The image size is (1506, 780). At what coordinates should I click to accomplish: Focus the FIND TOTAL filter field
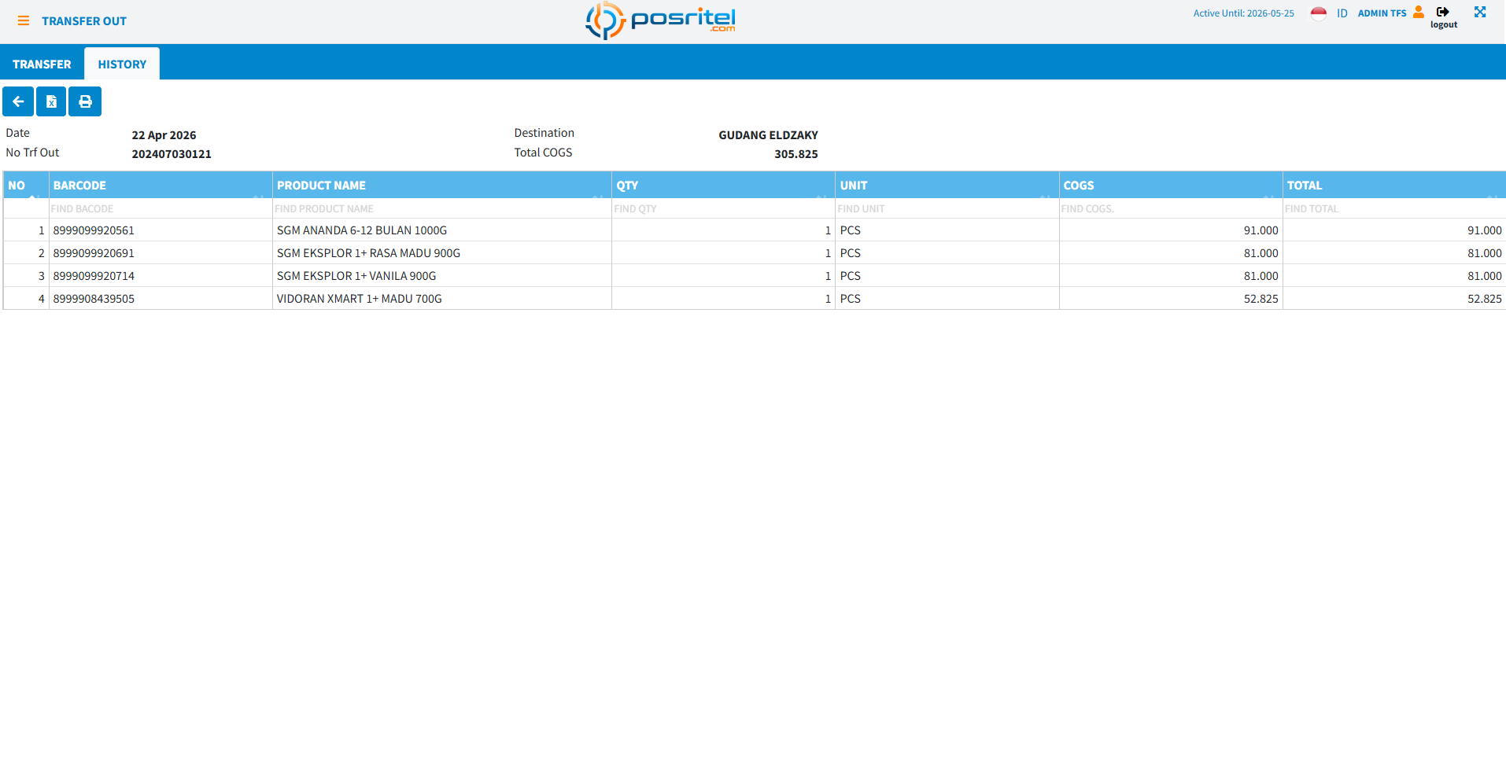coord(1393,209)
